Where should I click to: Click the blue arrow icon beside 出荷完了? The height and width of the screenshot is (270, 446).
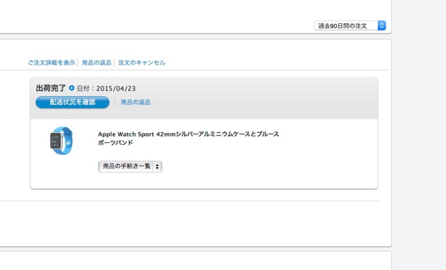[x=72, y=88]
